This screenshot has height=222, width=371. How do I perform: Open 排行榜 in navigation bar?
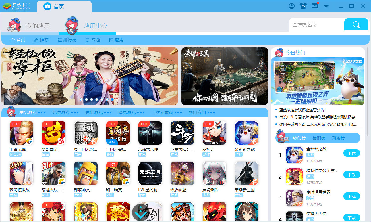(x=67, y=40)
